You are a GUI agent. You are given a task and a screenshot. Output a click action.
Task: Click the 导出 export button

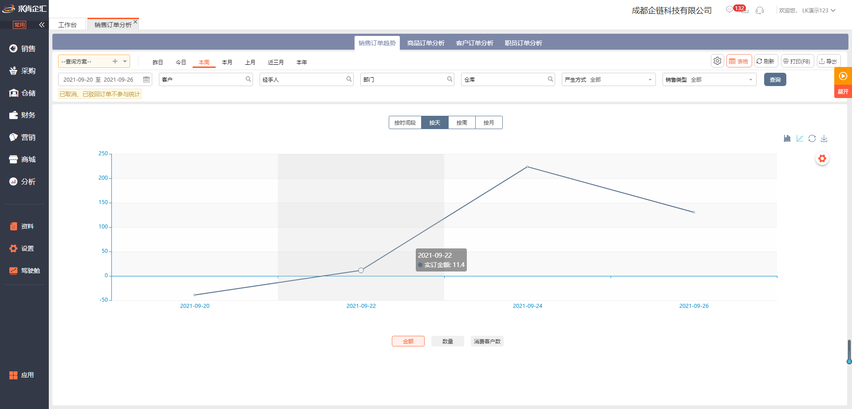[x=828, y=61]
